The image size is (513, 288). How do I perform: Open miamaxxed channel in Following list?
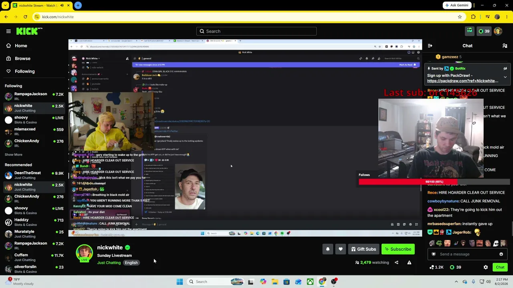pos(34,131)
